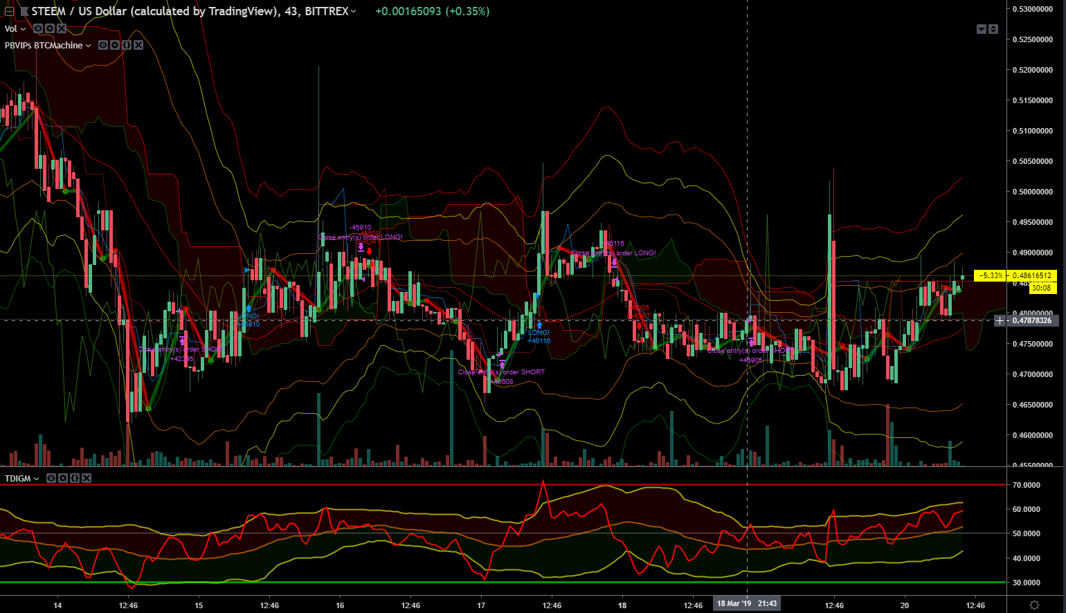Open chart settings gear in bottom-right corner
This screenshot has width=1066, height=613.
tap(1035, 605)
